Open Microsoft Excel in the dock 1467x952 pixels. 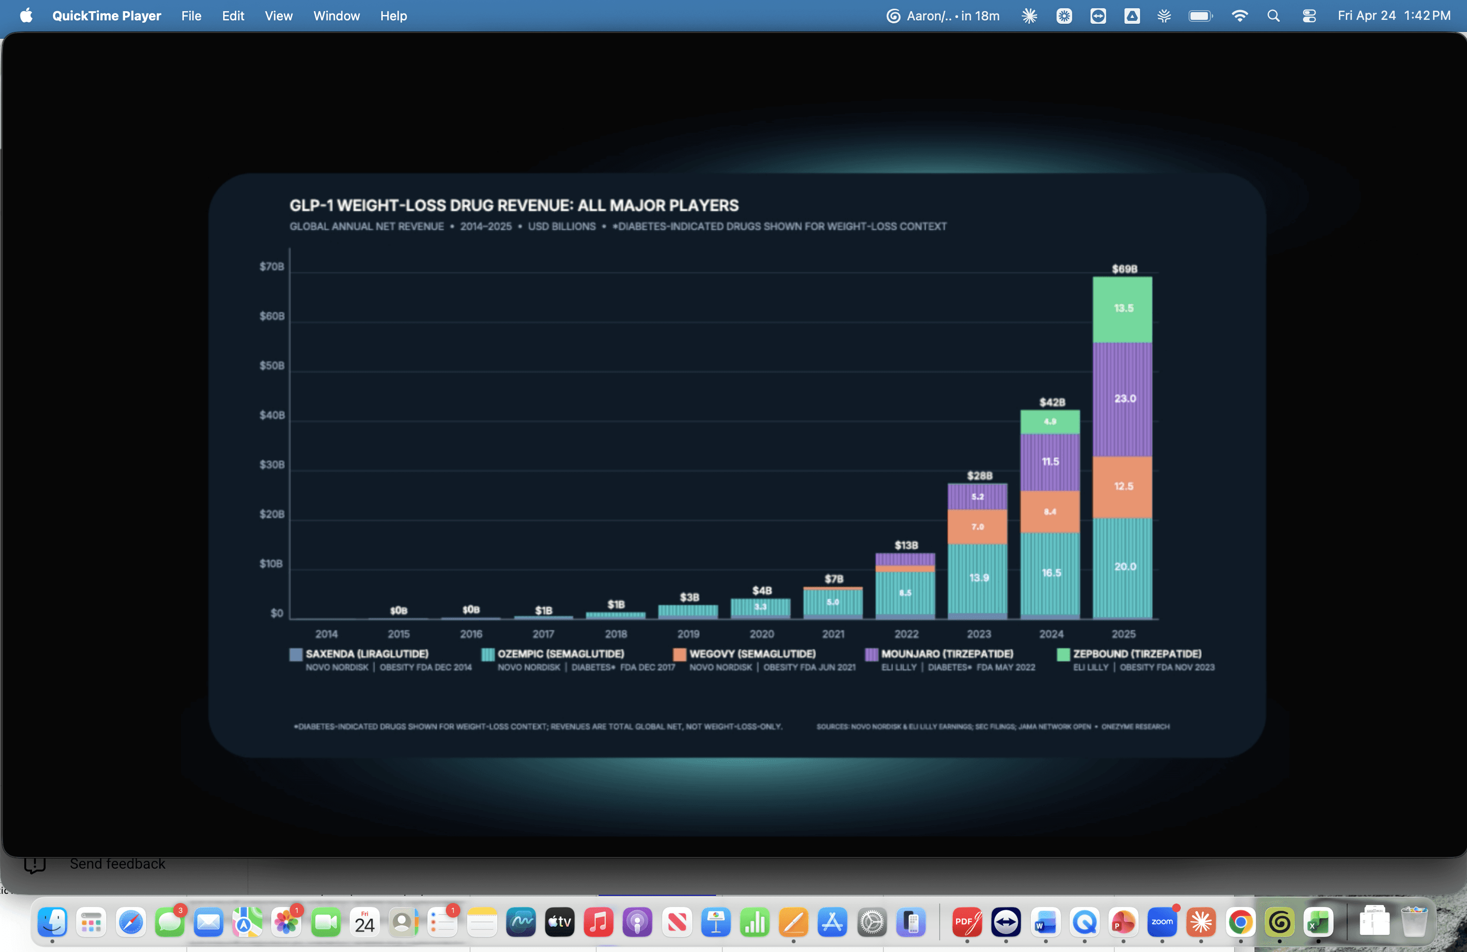pyautogui.click(x=1318, y=922)
